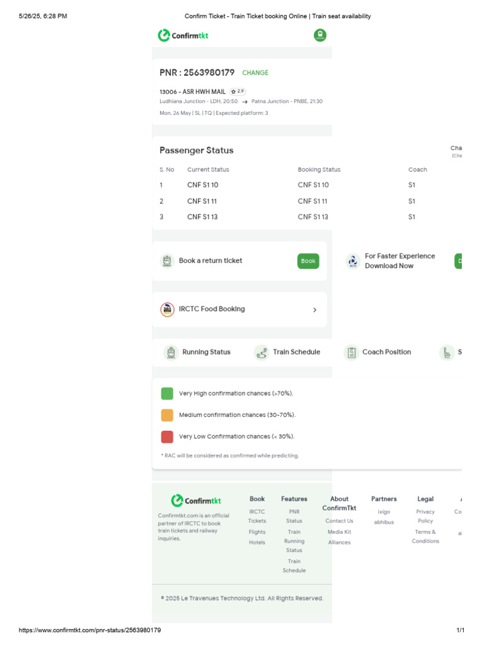Click the Passenger Status heading
Viewport: 484px width, 646px height.
(x=197, y=150)
